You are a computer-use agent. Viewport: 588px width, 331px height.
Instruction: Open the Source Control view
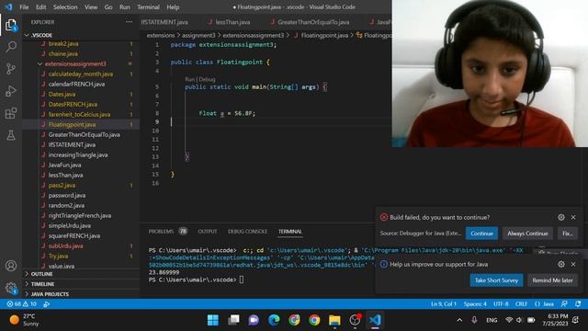(11, 69)
